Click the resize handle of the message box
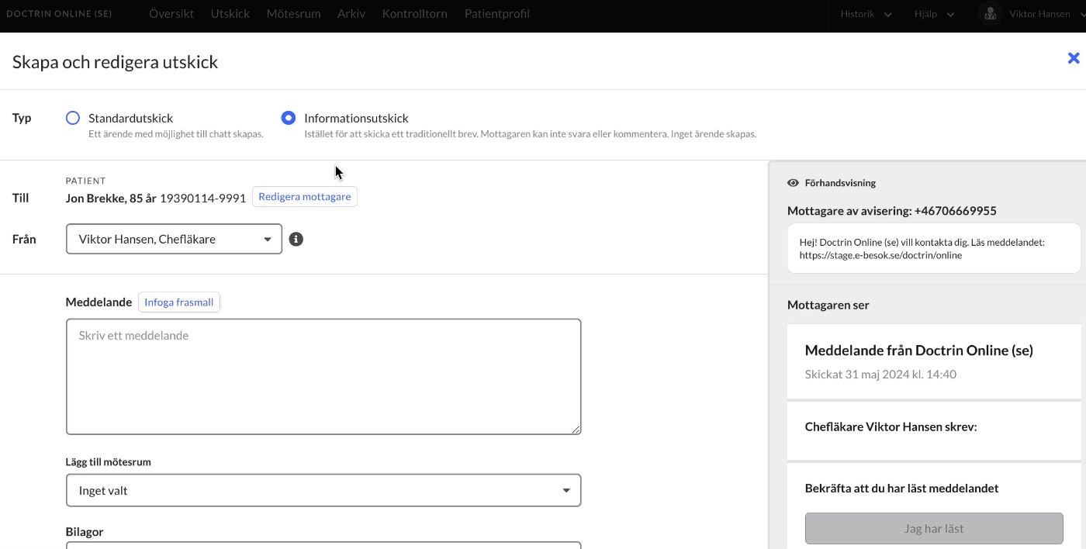Screen dimensions: 1086x549 click(x=576, y=429)
